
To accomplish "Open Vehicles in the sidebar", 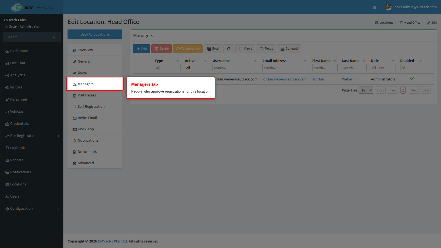I will (x=32, y=112).
